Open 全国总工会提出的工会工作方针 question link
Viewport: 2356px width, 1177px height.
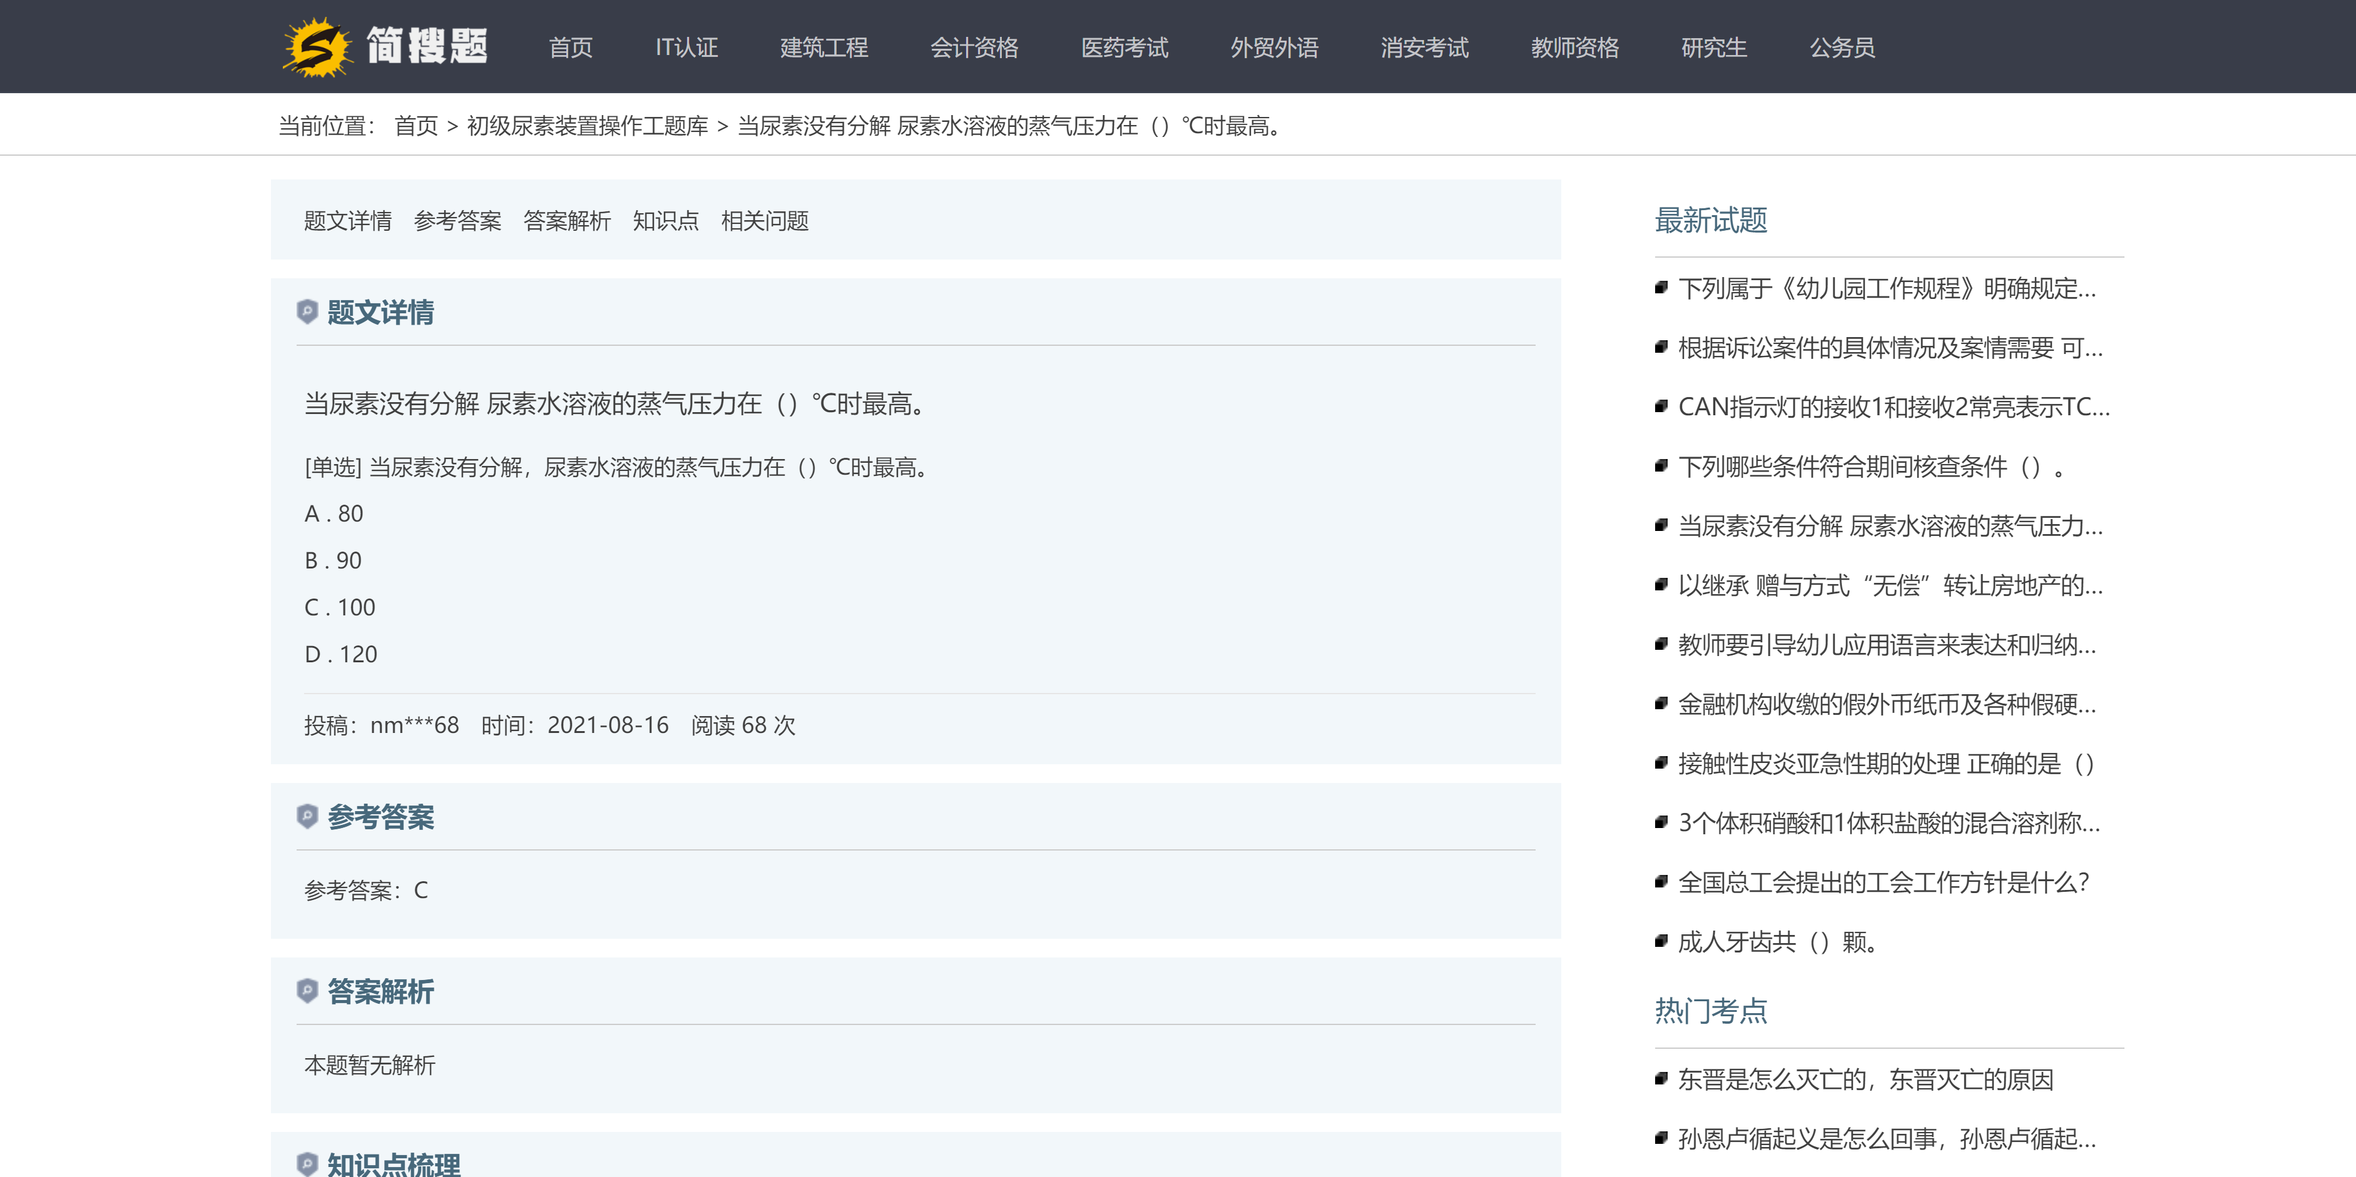(x=1883, y=883)
